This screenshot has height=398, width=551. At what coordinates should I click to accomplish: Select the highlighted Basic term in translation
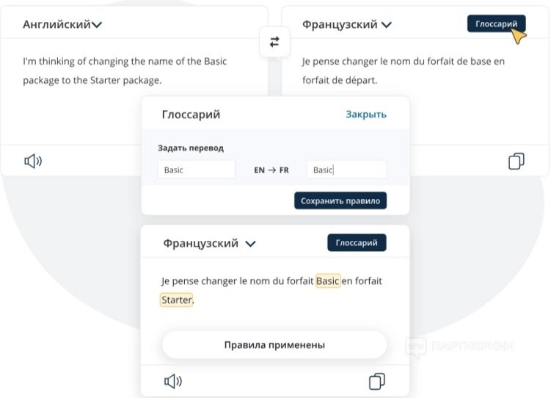(328, 281)
